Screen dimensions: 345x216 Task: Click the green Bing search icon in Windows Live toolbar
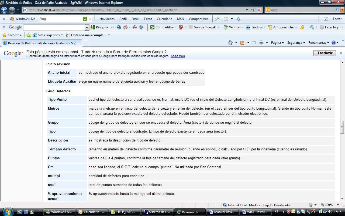85,19
